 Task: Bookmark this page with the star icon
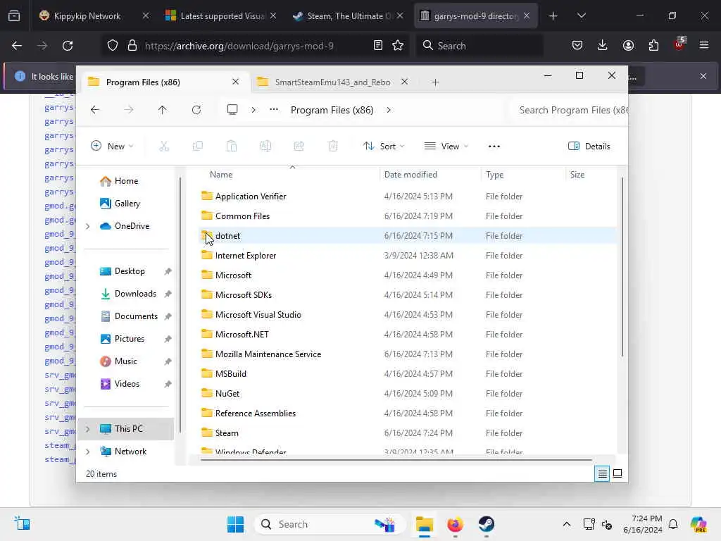pyautogui.click(x=398, y=46)
